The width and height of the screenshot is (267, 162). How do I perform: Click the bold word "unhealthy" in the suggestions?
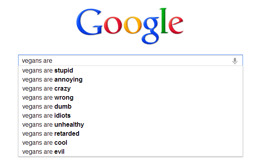[x=69, y=125]
